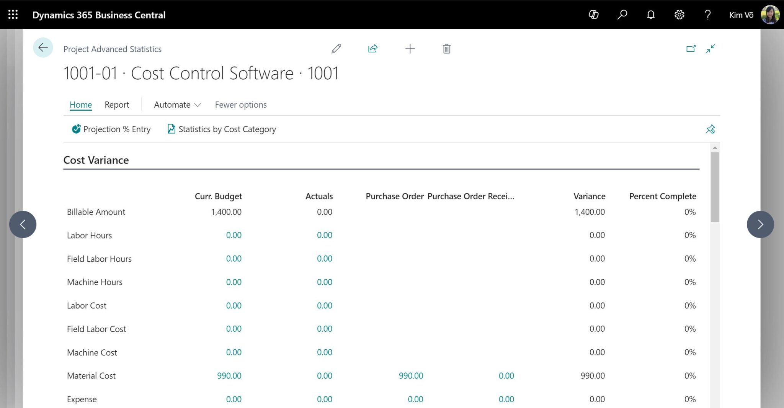
Task: Click the Purchase Order column header
Action: [x=395, y=196]
